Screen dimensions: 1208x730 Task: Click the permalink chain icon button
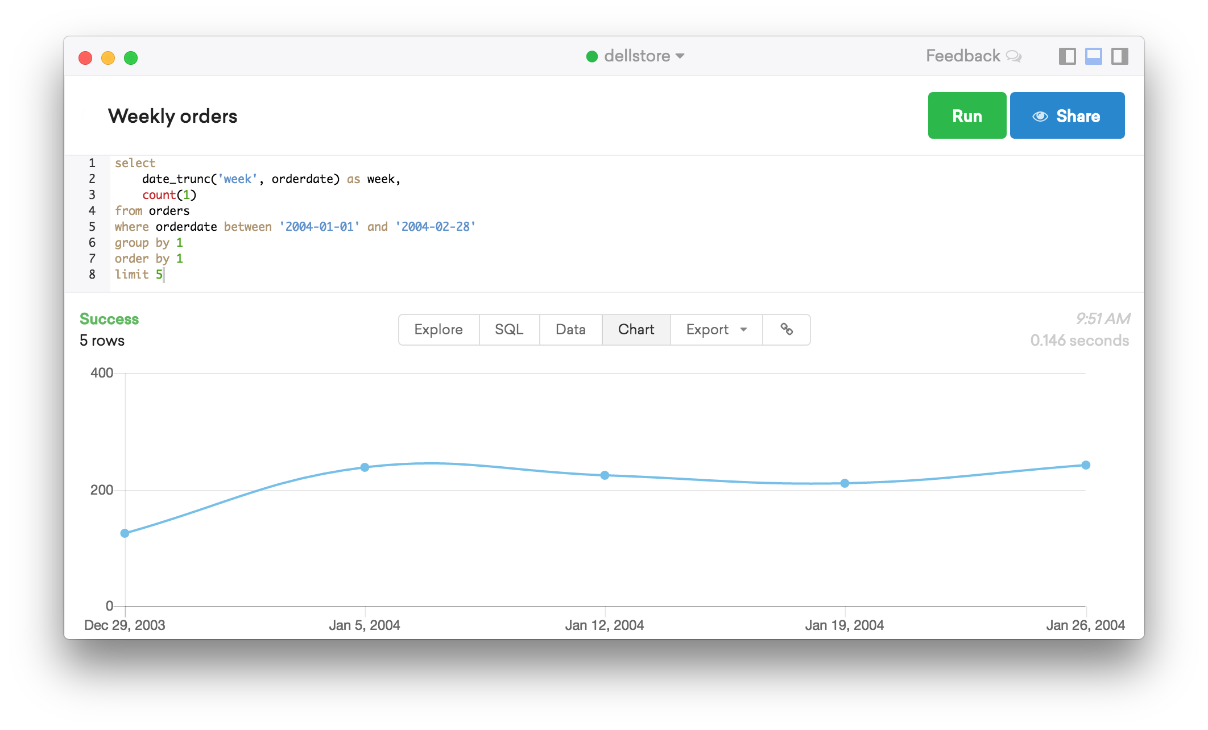click(787, 330)
